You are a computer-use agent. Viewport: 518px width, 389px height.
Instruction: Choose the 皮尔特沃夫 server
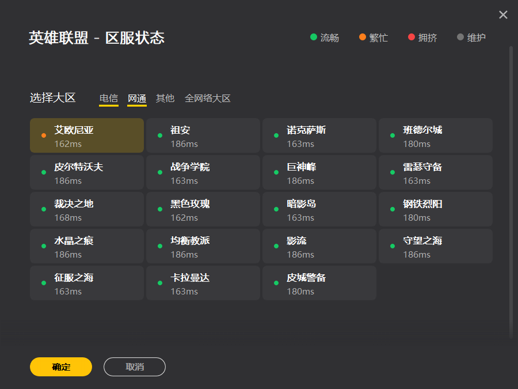[87, 172]
